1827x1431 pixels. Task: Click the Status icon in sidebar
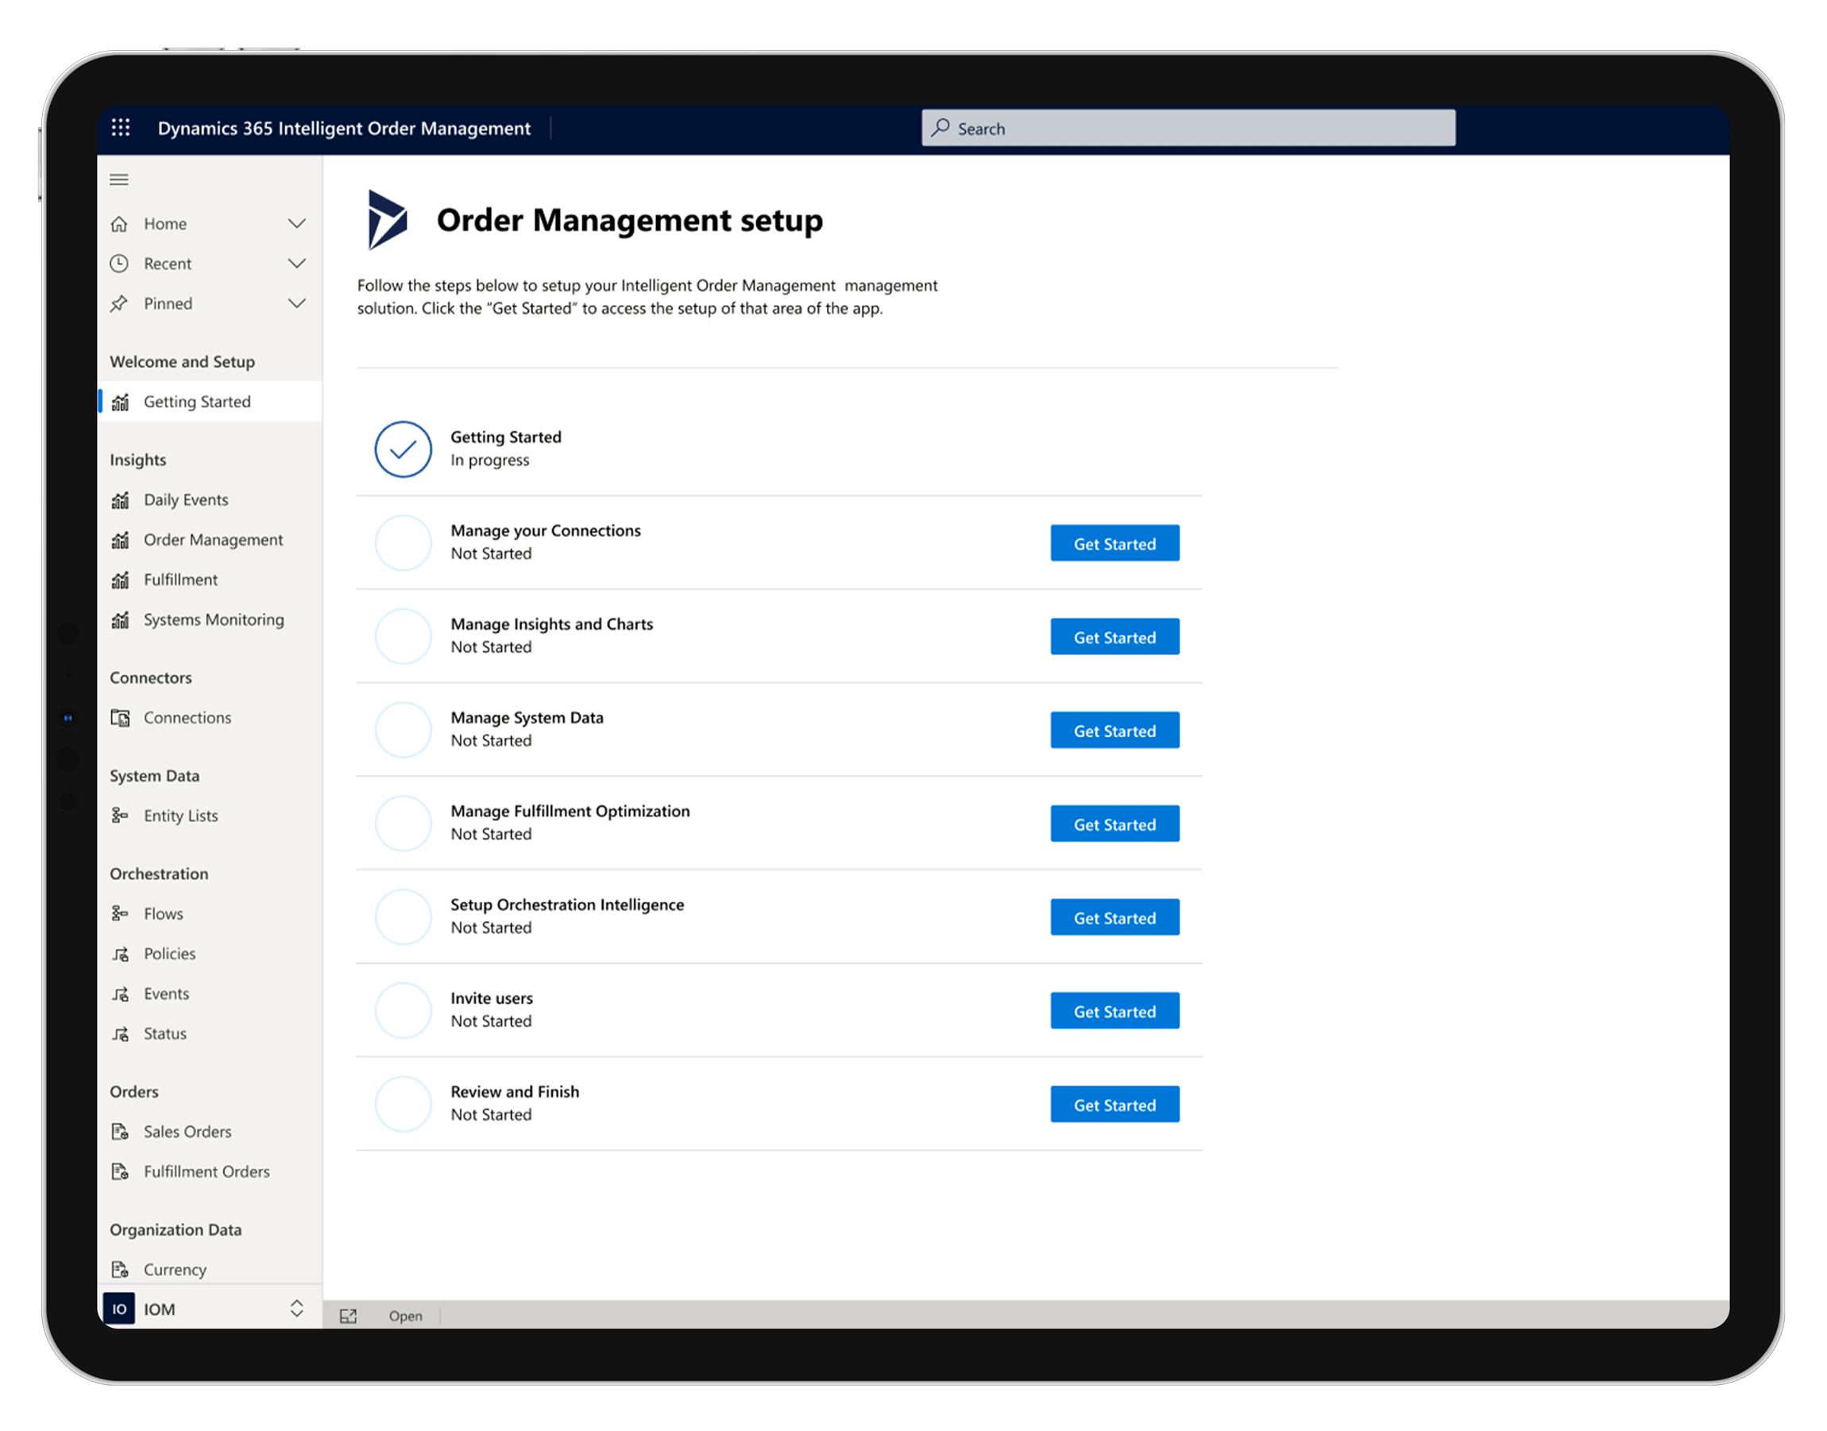[121, 1034]
